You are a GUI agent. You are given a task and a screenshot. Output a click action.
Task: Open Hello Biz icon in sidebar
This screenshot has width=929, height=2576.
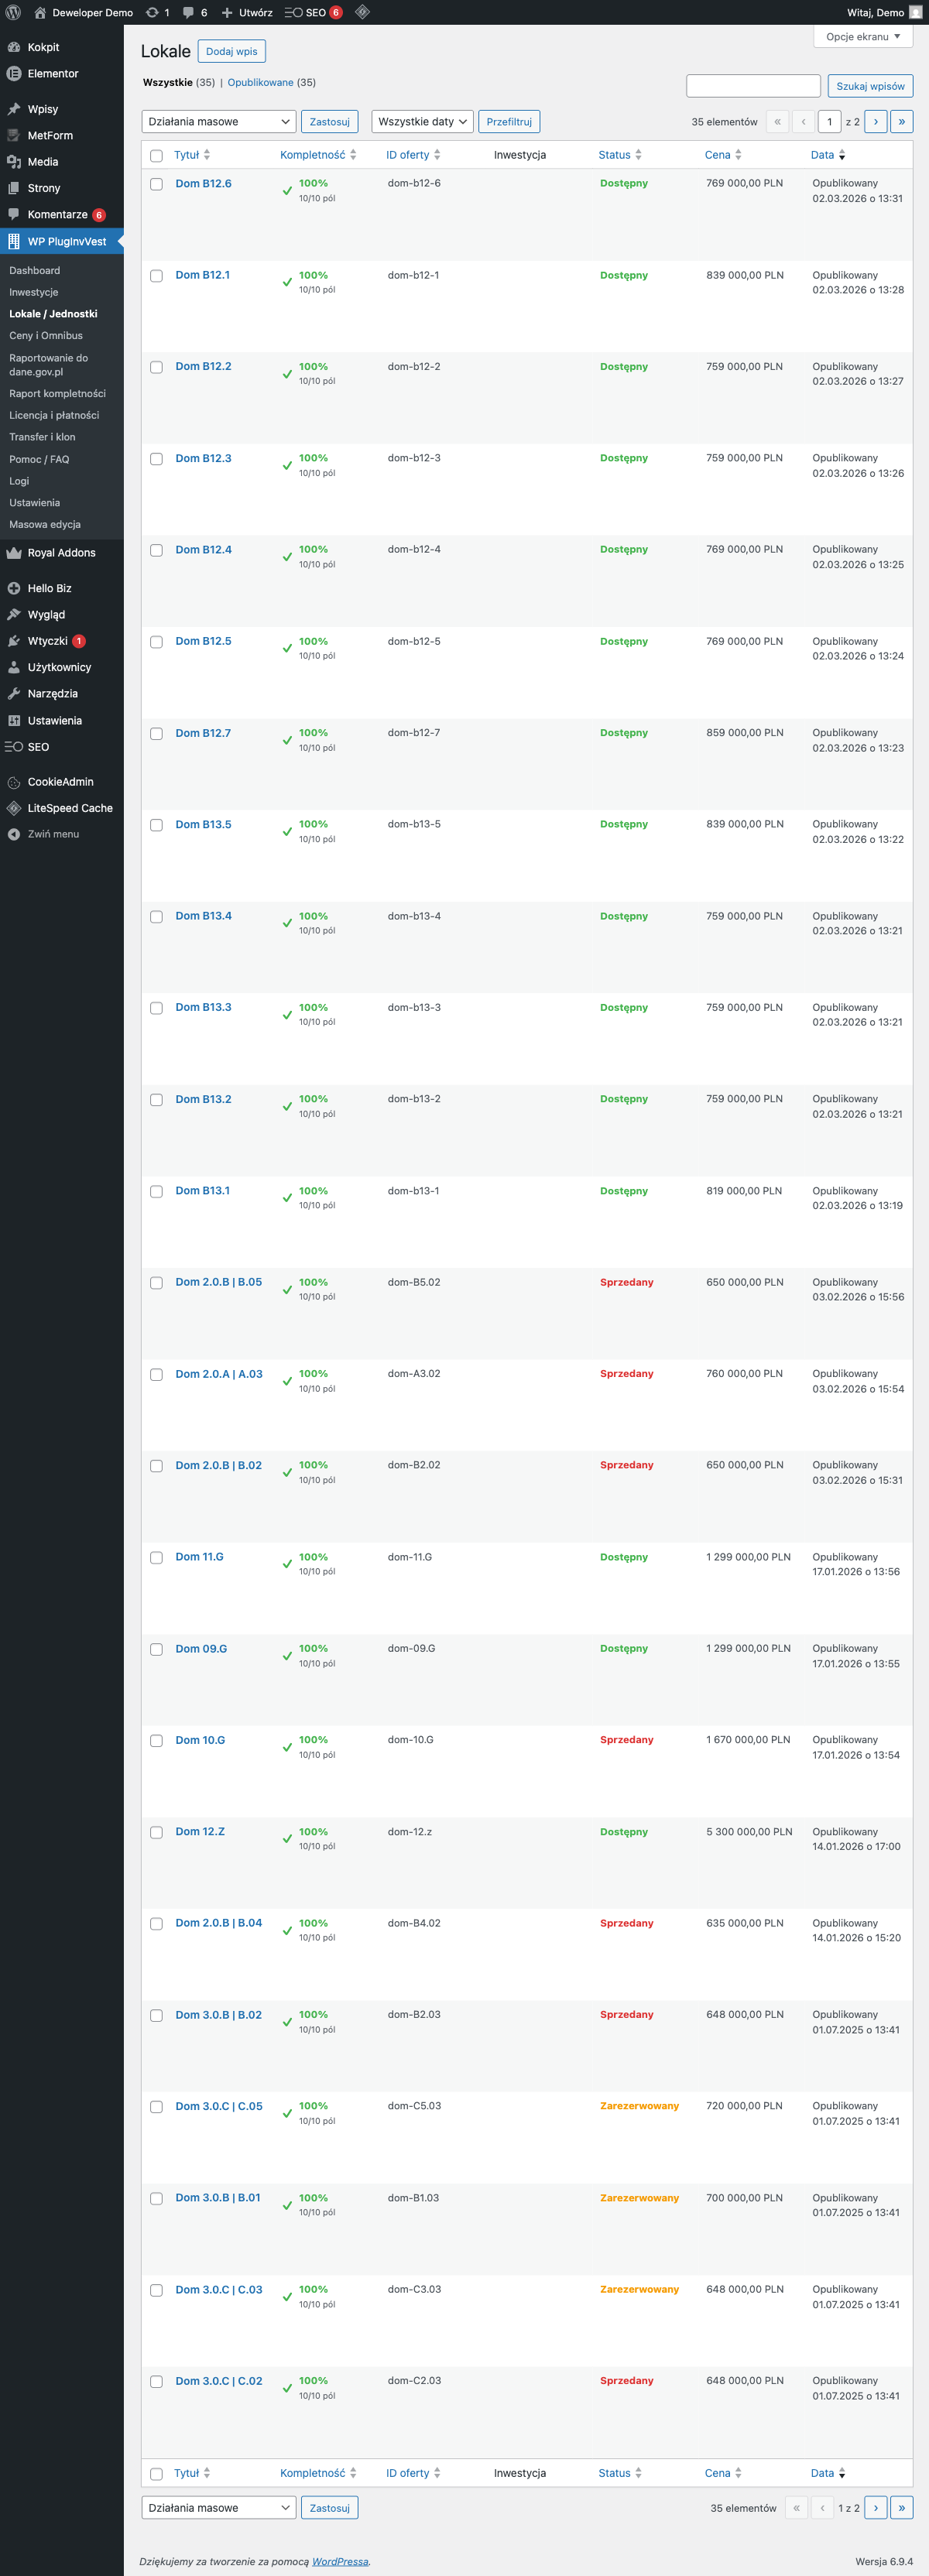tap(14, 588)
